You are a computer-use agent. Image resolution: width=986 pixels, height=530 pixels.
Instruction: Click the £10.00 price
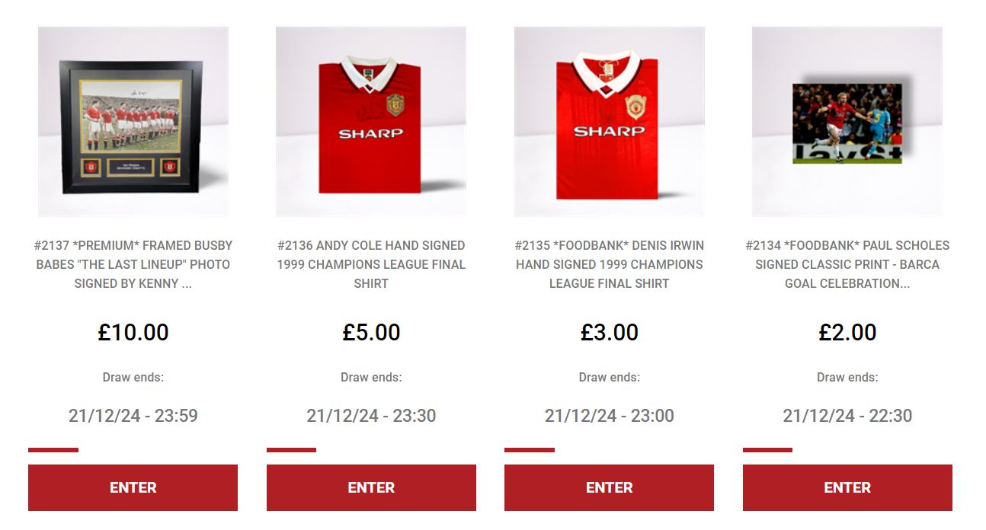tap(133, 332)
